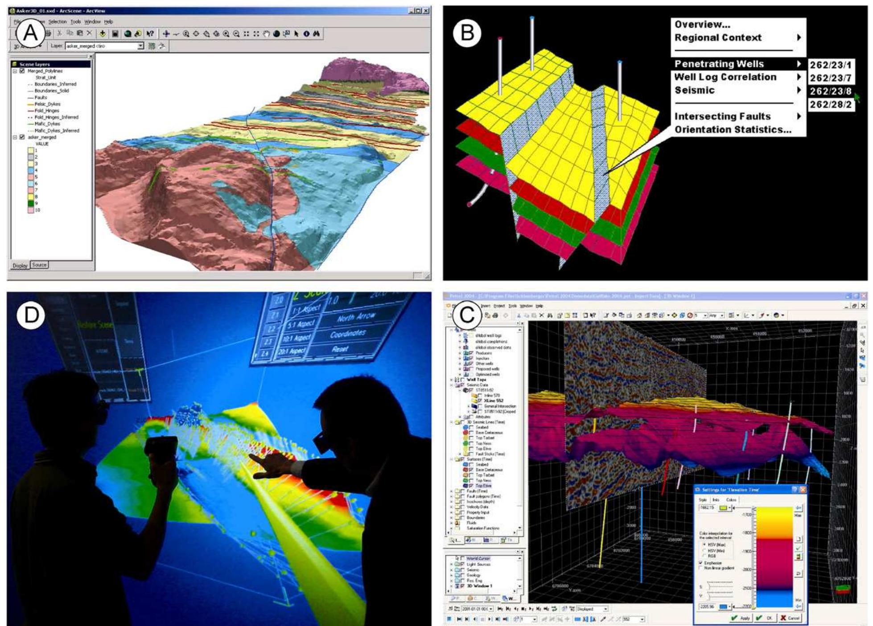This screenshot has height=626, width=873.
Task: Click the binoculars Find icon in Petrel toolbar
Action: coord(550,315)
